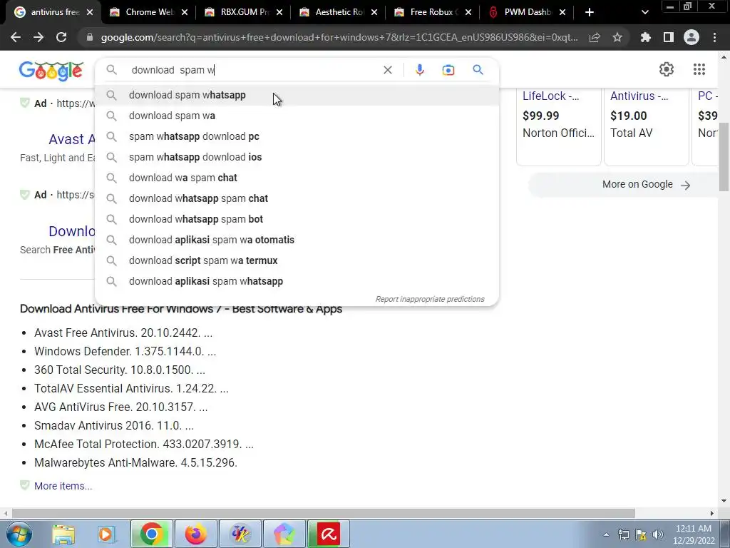730x548 pixels.
Task: Select suggestion 'download spam whatsapp'
Action: tap(297, 95)
